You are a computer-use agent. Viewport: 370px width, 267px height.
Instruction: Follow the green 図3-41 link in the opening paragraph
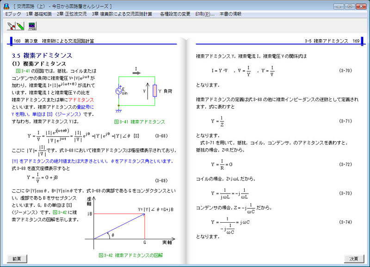coord(23,71)
